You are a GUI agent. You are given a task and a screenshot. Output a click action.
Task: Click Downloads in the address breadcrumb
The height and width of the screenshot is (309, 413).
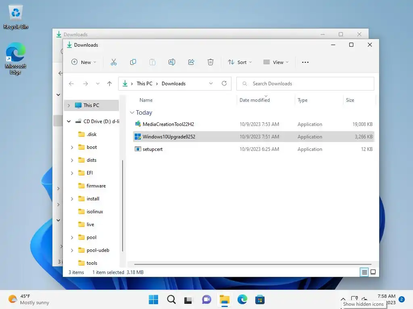click(173, 84)
